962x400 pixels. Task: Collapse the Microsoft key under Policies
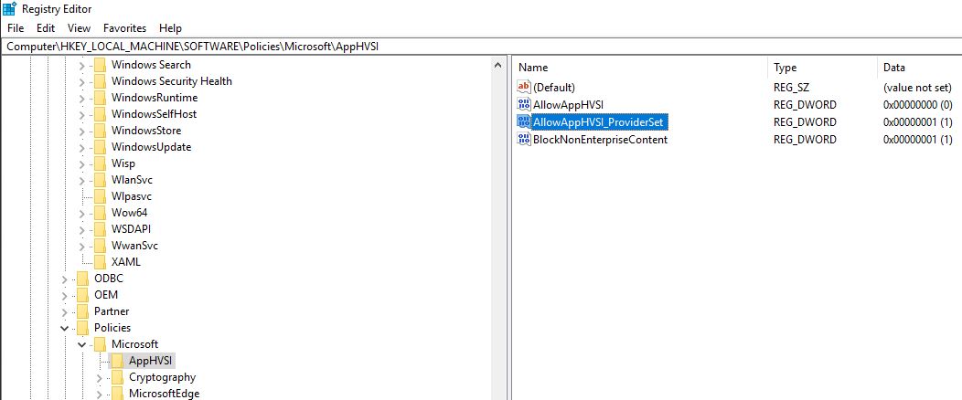click(81, 345)
